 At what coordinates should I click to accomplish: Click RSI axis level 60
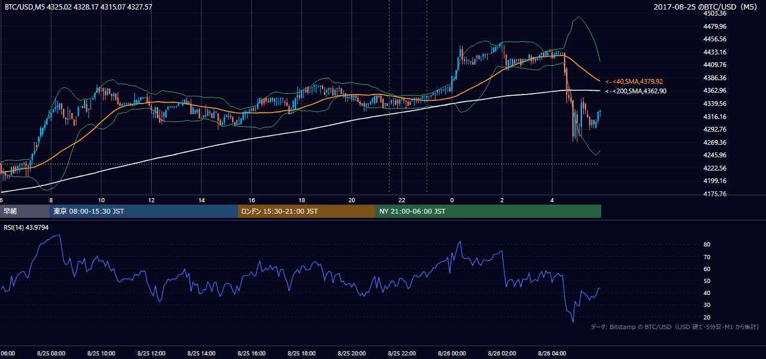point(707,269)
